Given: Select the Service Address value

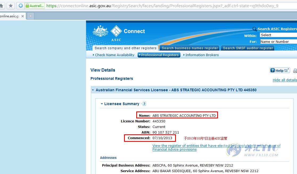Looking at the screenshot, I should 205,171.
